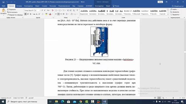Open the Файл tab
The width and height of the screenshot is (186, 104).
pos(3,6)
